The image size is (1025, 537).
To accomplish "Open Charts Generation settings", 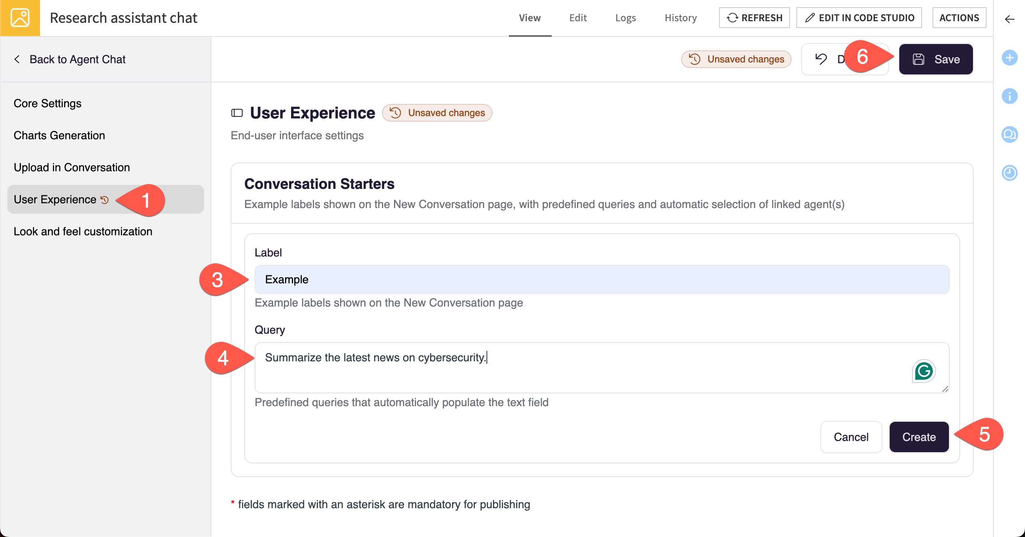I will tap(59, 135).
